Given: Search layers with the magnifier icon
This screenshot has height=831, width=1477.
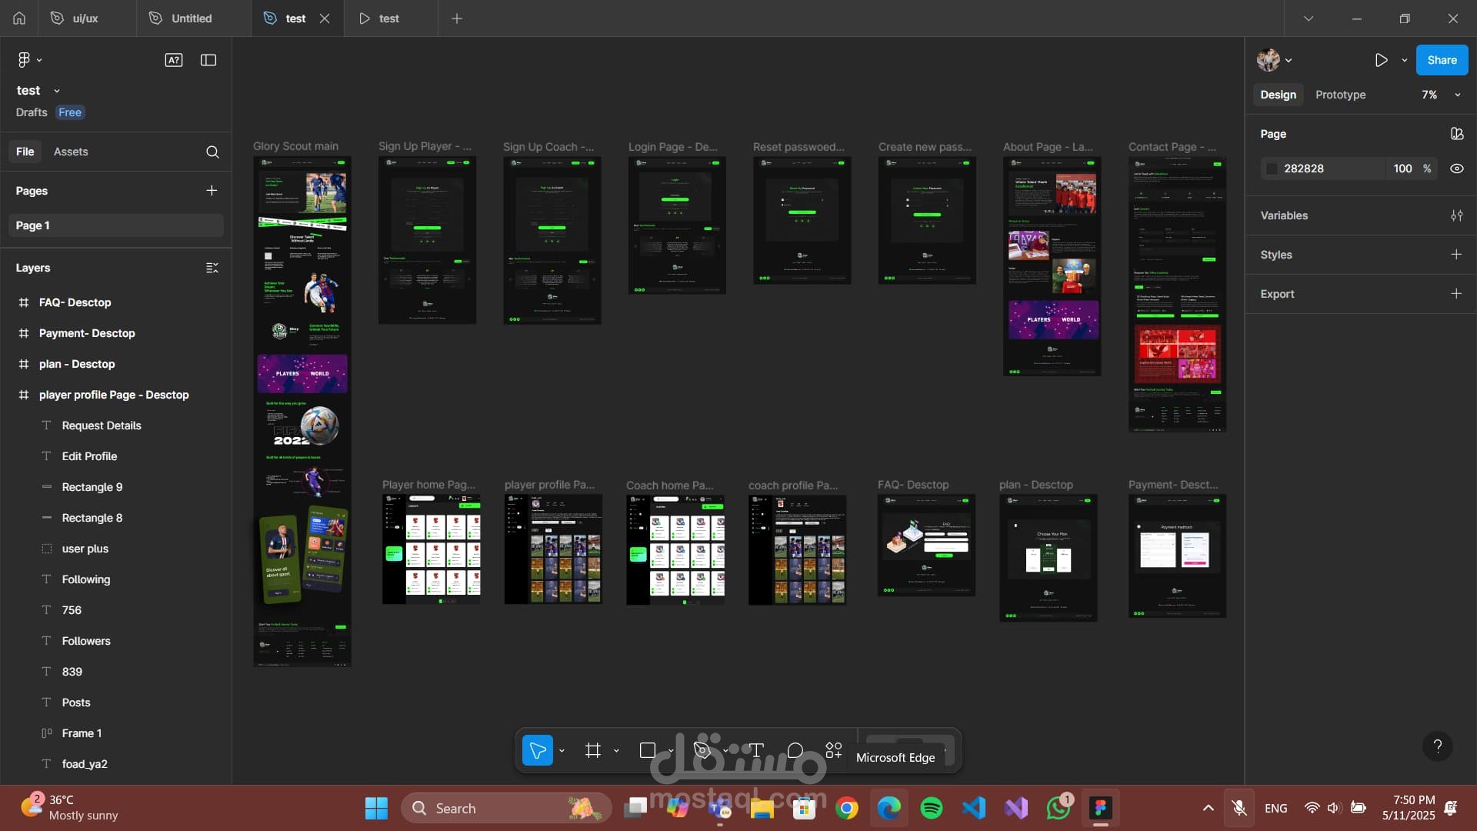Looking at the screenshot, I should tap(212, 152).
